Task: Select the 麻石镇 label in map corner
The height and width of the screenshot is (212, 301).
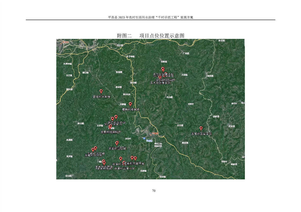Action: point(221,41)
